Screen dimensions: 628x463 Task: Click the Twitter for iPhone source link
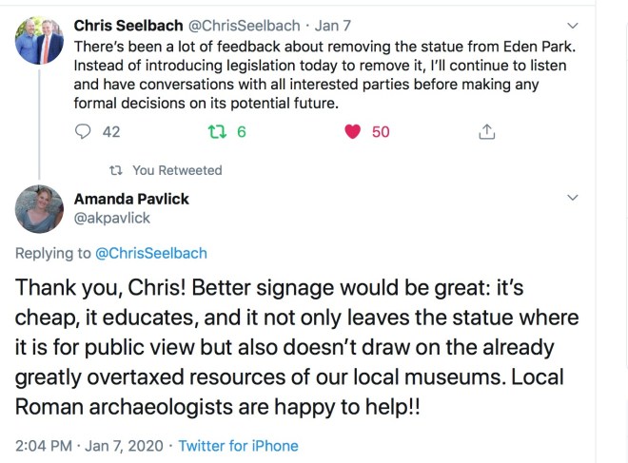click(238, 445)
